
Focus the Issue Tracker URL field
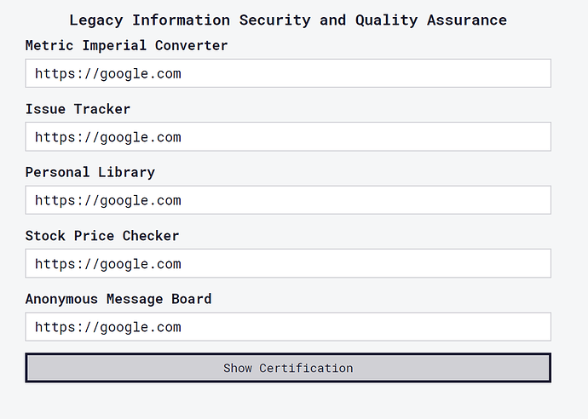[288, 136]
